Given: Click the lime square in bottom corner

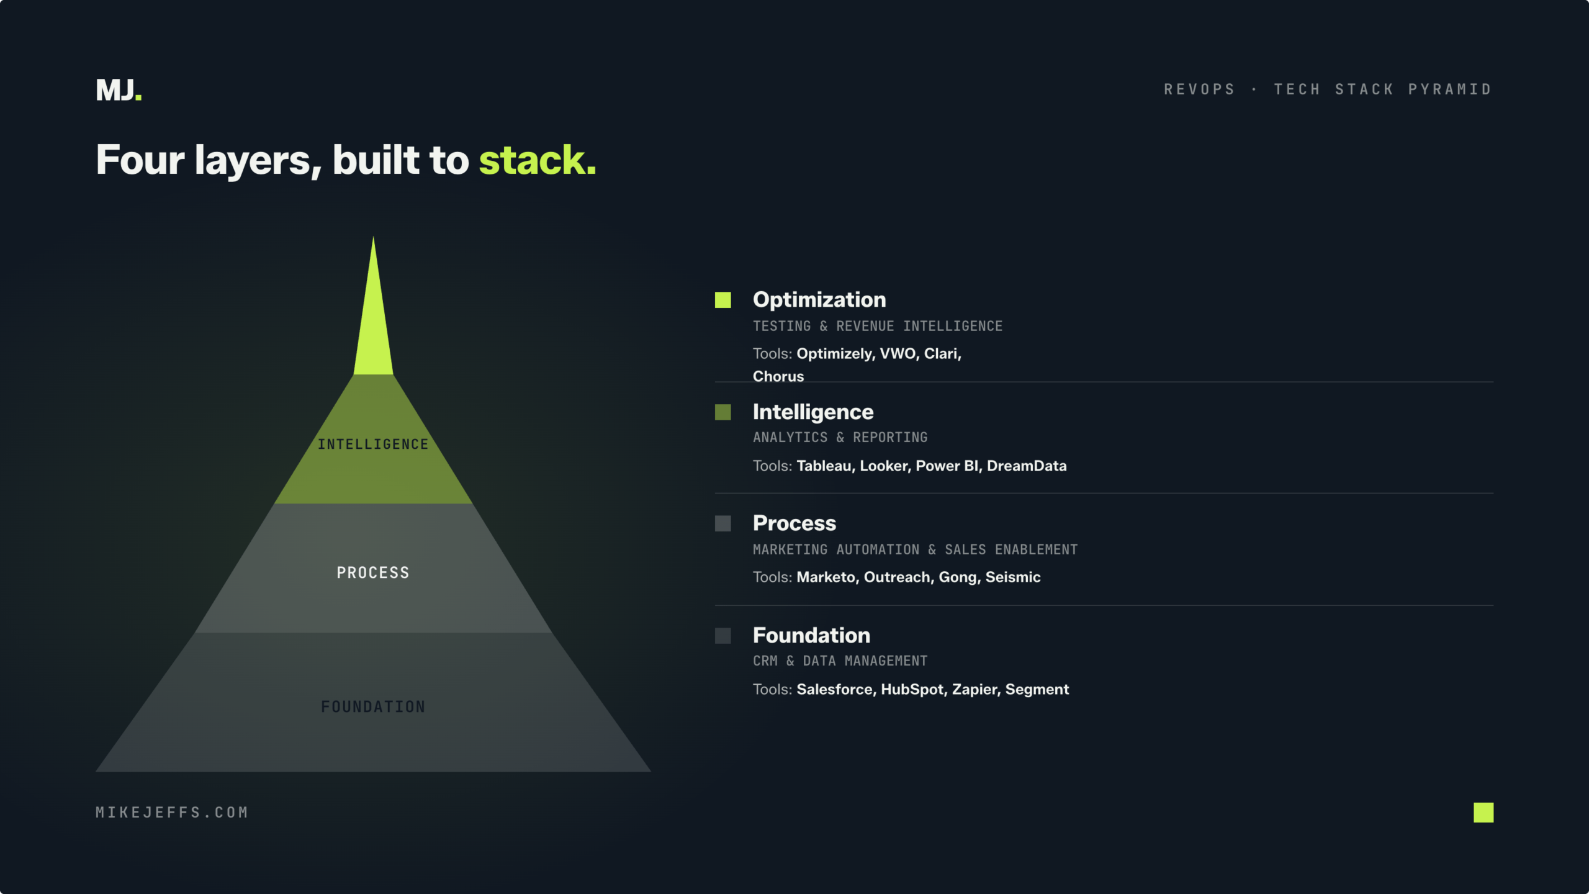Looking at the screenshot, I should tap(1483, 812).
